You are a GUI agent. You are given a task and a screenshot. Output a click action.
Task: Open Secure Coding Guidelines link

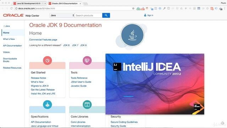pyautogui.click(x=124, y=122)
